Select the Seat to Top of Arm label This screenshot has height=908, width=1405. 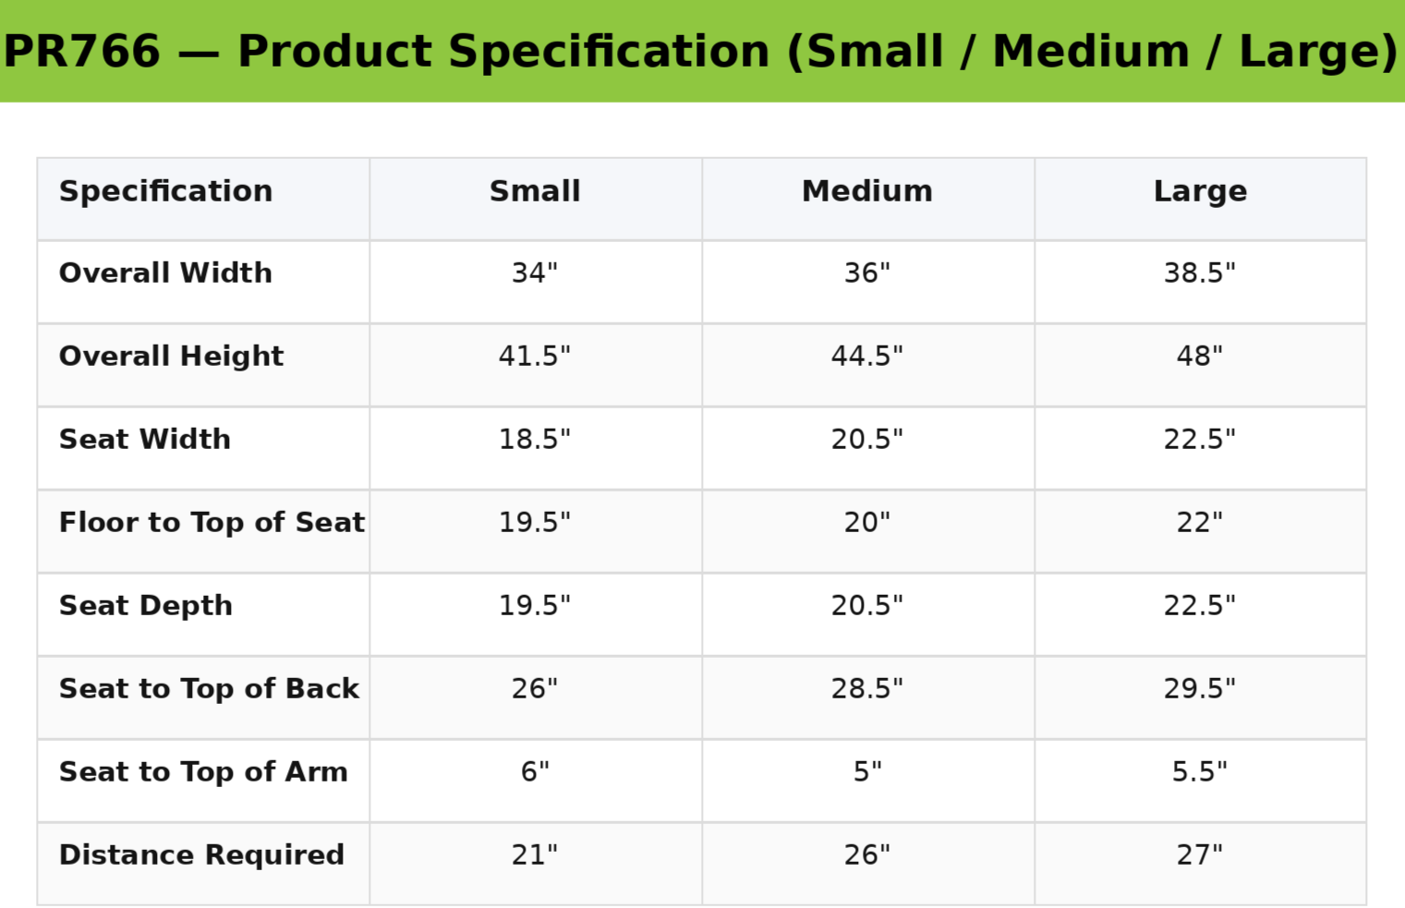coord(204,772)
